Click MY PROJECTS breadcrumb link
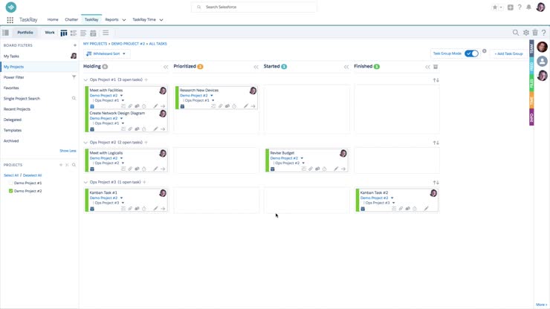This screenshot has width=550, height=309. [95, 44]
